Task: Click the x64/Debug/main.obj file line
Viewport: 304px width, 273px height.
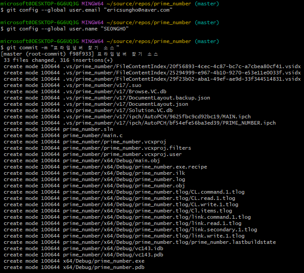Action: (82, 160)
